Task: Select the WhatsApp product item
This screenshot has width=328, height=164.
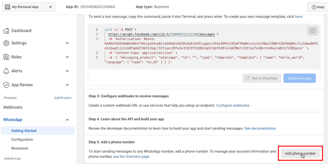Action: (13, 120)
